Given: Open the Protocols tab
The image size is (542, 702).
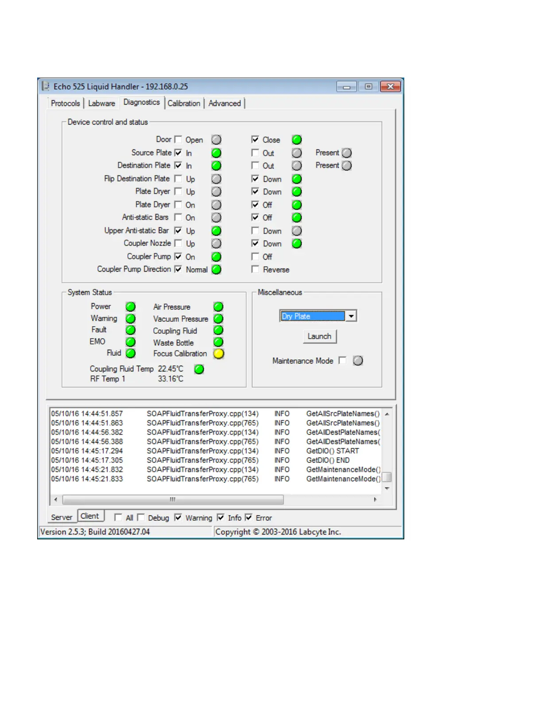Looking at the screenshot, I should (x=66, y=103).
